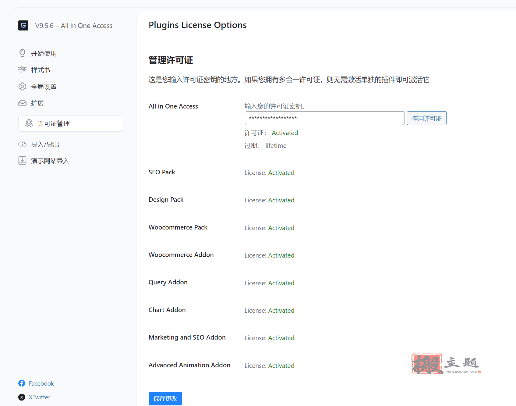Screen dimensions: 516x406
Task: Click the Marketing and SEO Addon label
Action: (x=187, y=337)
